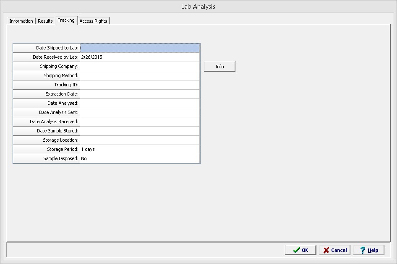Switch to the Information tab
This screenshot has width=397, height=264.
tap(21, 21)
